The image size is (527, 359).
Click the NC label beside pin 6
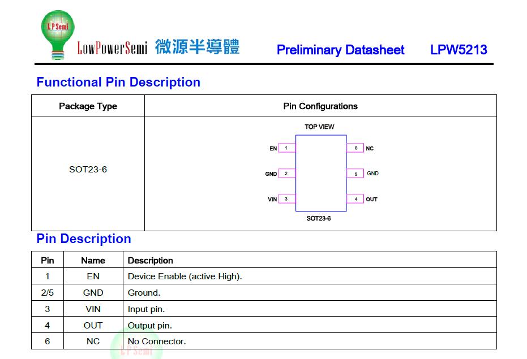370,149
